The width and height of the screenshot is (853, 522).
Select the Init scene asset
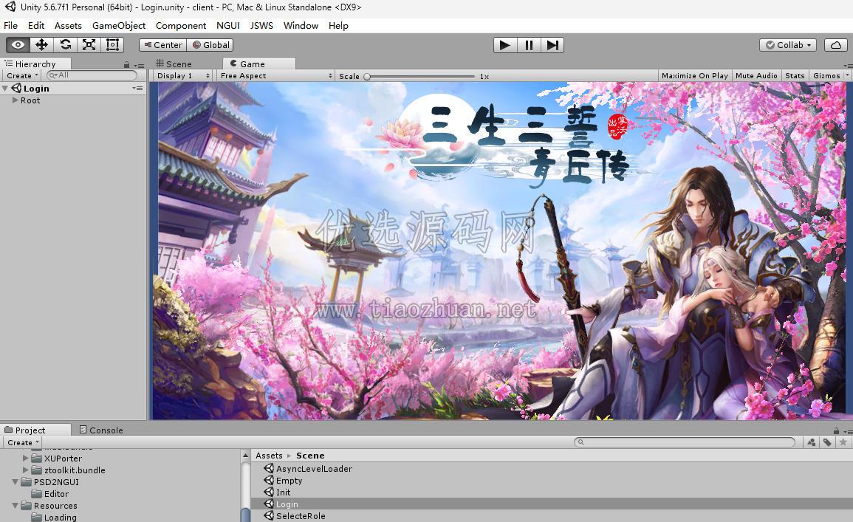(x=552, y=492)
